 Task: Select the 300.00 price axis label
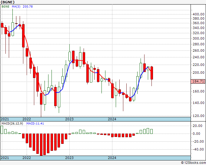(x=198, y=38)
